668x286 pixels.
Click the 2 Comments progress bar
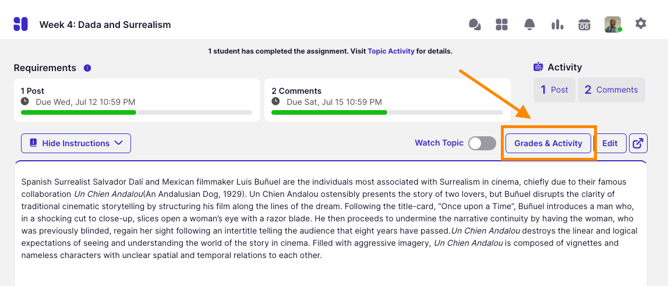click(387, 112)
